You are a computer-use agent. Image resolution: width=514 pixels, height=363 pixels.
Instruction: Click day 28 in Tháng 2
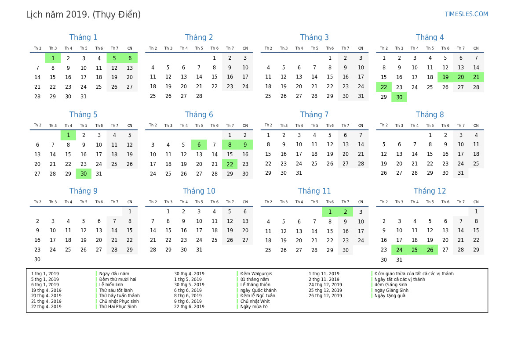(199, 96)
